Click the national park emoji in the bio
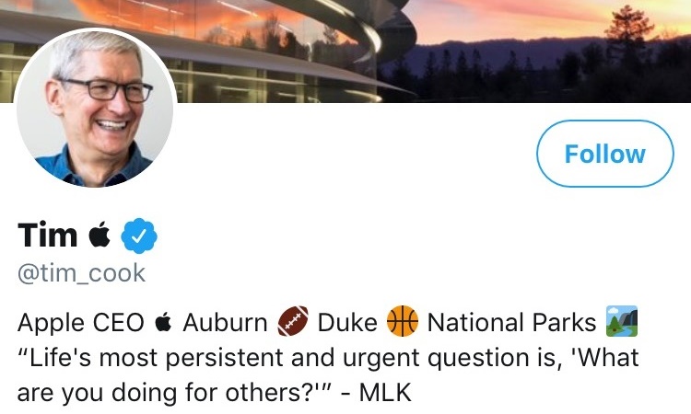Viewport: 691px width, 414px height. point(621,322)
